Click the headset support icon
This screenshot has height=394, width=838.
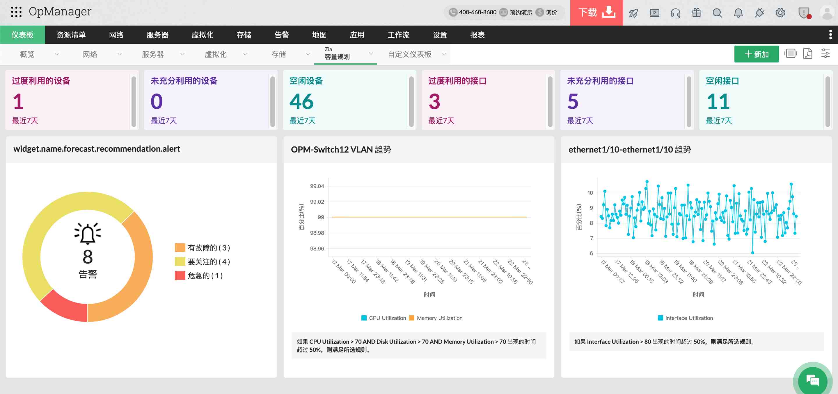coord(675,13)
